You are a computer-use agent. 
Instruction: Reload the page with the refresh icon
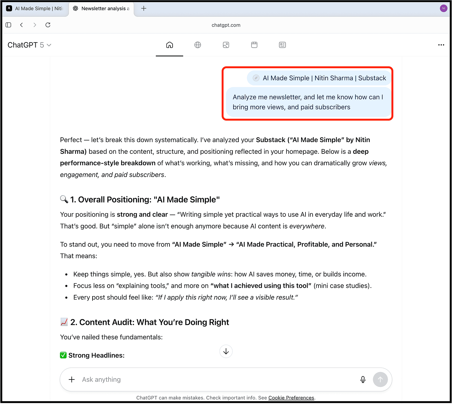click(x=48, y=25)
